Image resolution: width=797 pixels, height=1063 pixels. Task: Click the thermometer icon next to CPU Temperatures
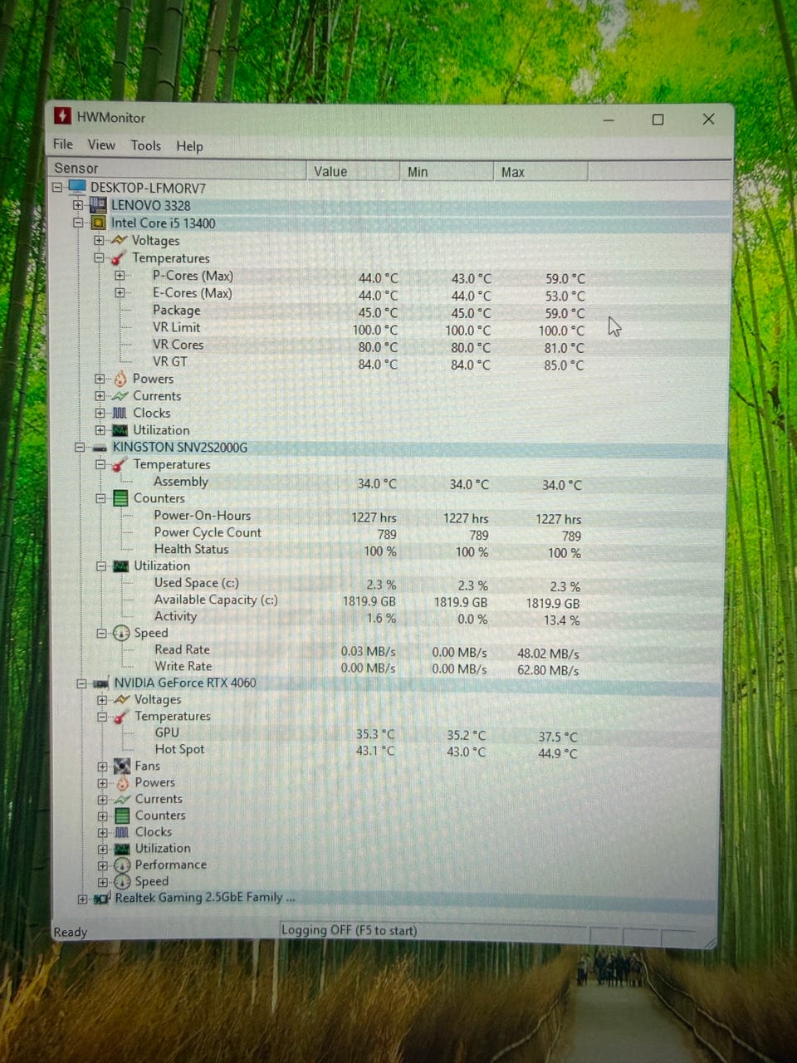(120, 258)
